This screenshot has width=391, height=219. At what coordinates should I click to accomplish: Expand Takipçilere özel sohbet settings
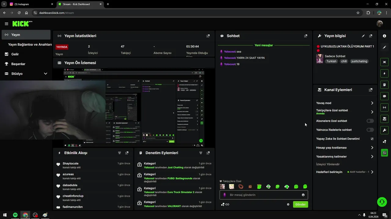coord(345,112)
